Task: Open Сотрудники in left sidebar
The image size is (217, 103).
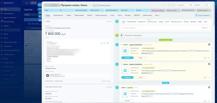Action: point(8,46)
